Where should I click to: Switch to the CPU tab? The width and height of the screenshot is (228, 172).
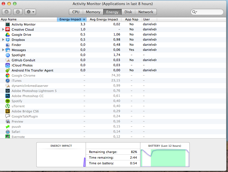coord(76,12)
